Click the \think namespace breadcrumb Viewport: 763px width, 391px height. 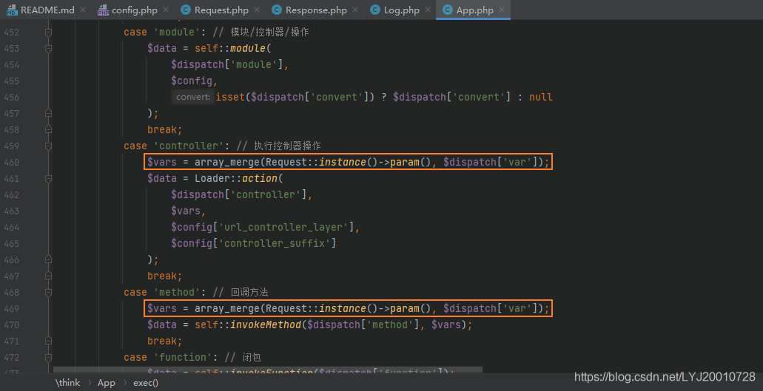67,383
